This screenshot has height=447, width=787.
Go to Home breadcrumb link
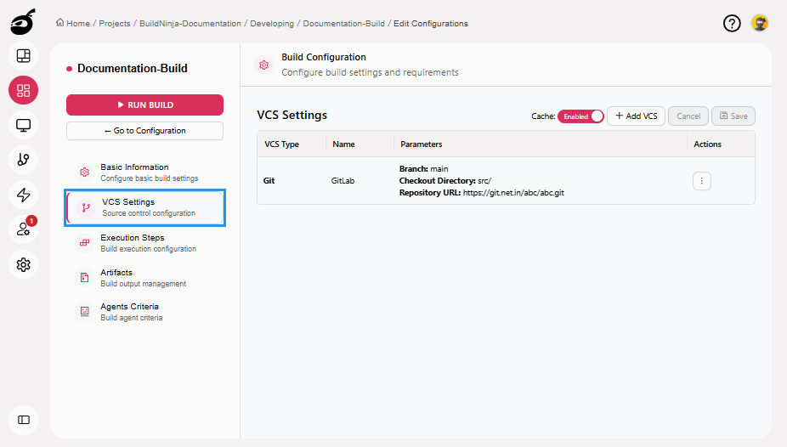(78, 24)
